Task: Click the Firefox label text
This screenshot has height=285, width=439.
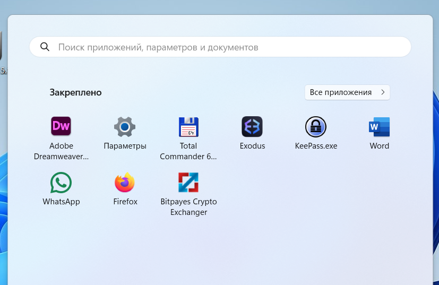Action: tap(125, 202)
